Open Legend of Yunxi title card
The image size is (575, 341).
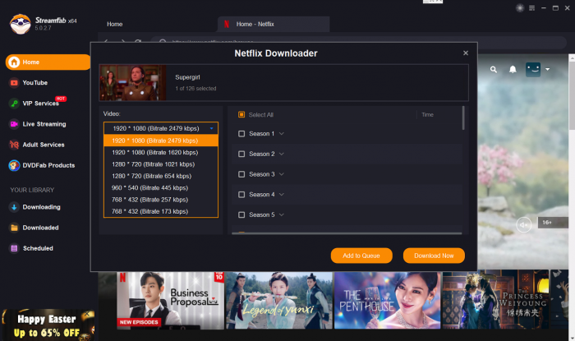click(278, 300)
